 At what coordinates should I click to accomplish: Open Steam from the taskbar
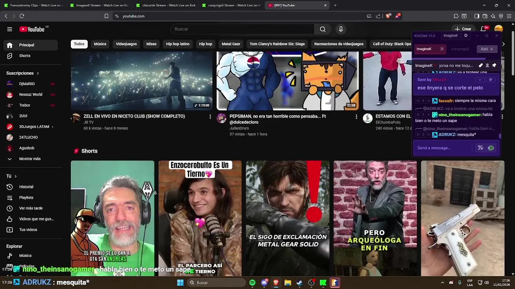(299, 283)
